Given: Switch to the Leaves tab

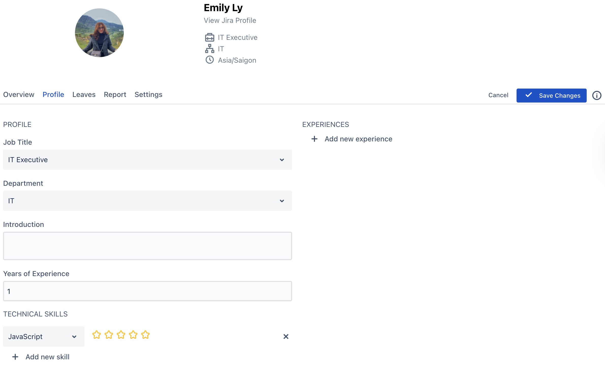Looking at the screenshot, I should pos(84,95).
